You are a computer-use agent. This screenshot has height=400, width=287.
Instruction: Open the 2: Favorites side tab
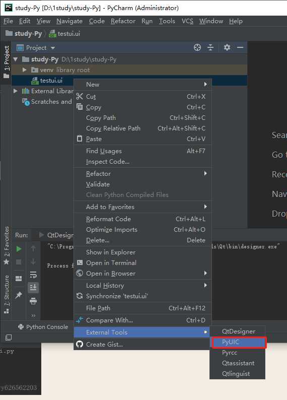[7, 245]
